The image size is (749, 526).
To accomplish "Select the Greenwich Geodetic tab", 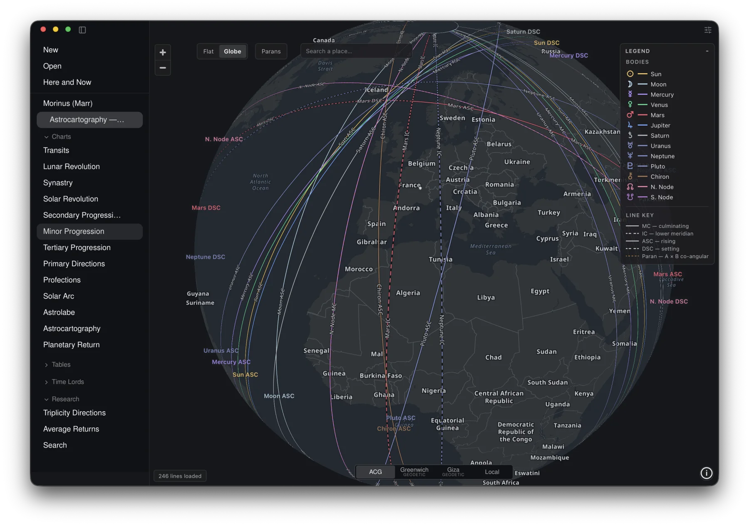I will tap(414, 472).
